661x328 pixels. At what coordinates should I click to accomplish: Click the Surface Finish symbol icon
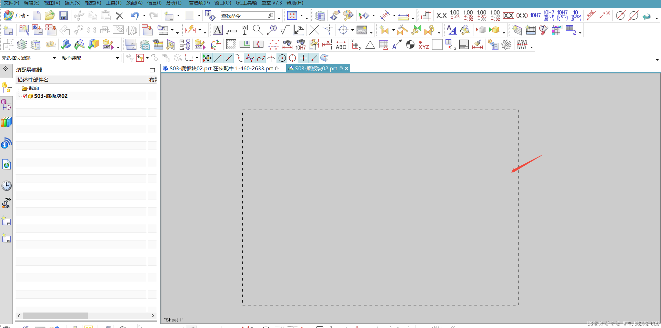[x=285, y=30]
